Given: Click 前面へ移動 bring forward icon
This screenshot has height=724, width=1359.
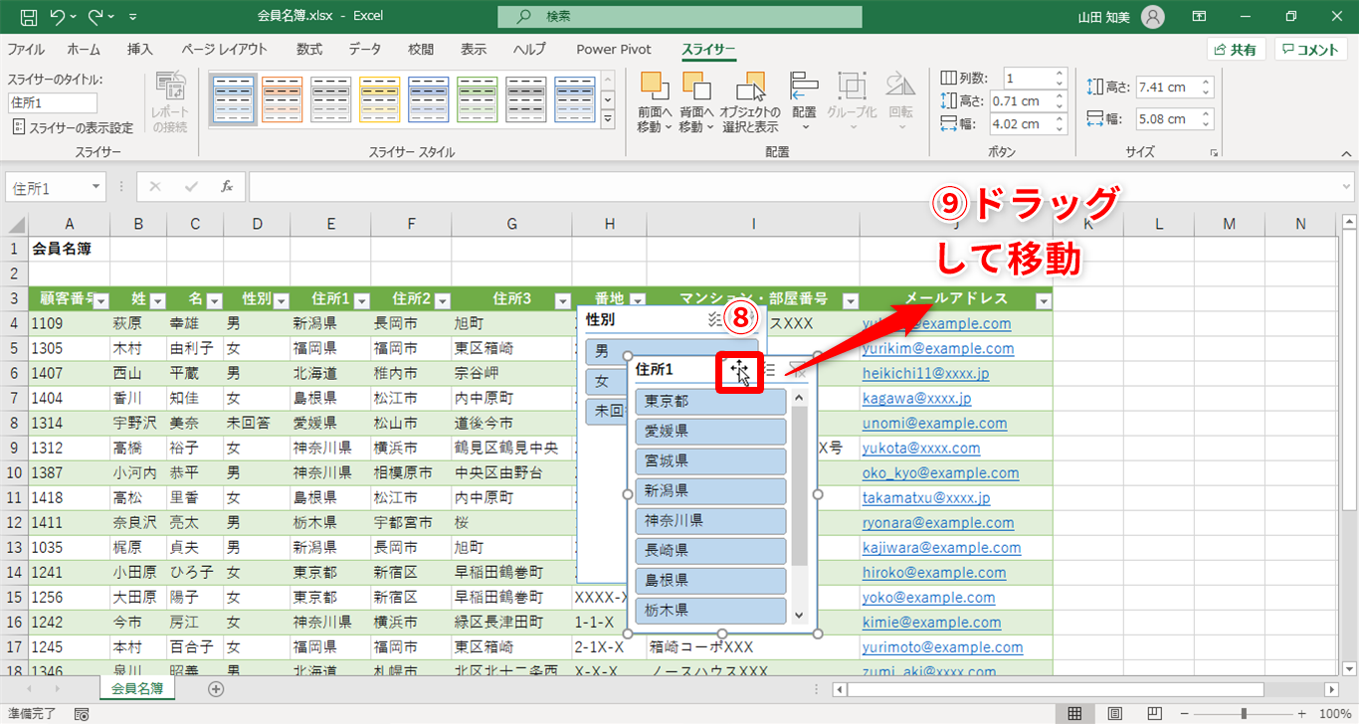Looking at the screenshot, I should coord(655,86).
